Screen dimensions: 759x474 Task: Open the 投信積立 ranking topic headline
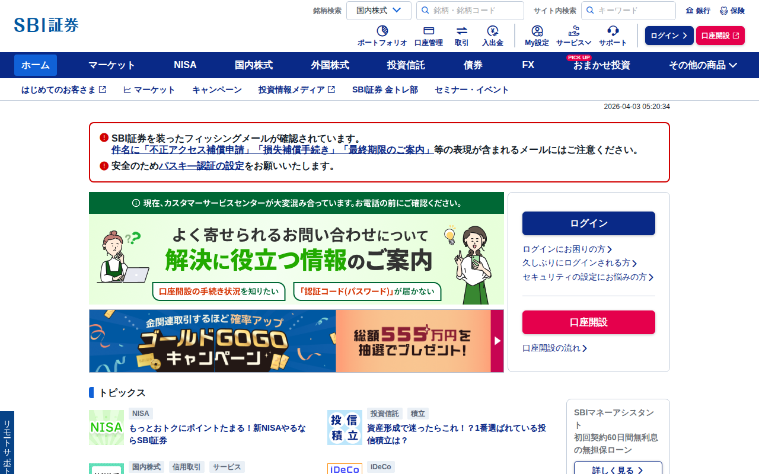(x=457, y=434)
